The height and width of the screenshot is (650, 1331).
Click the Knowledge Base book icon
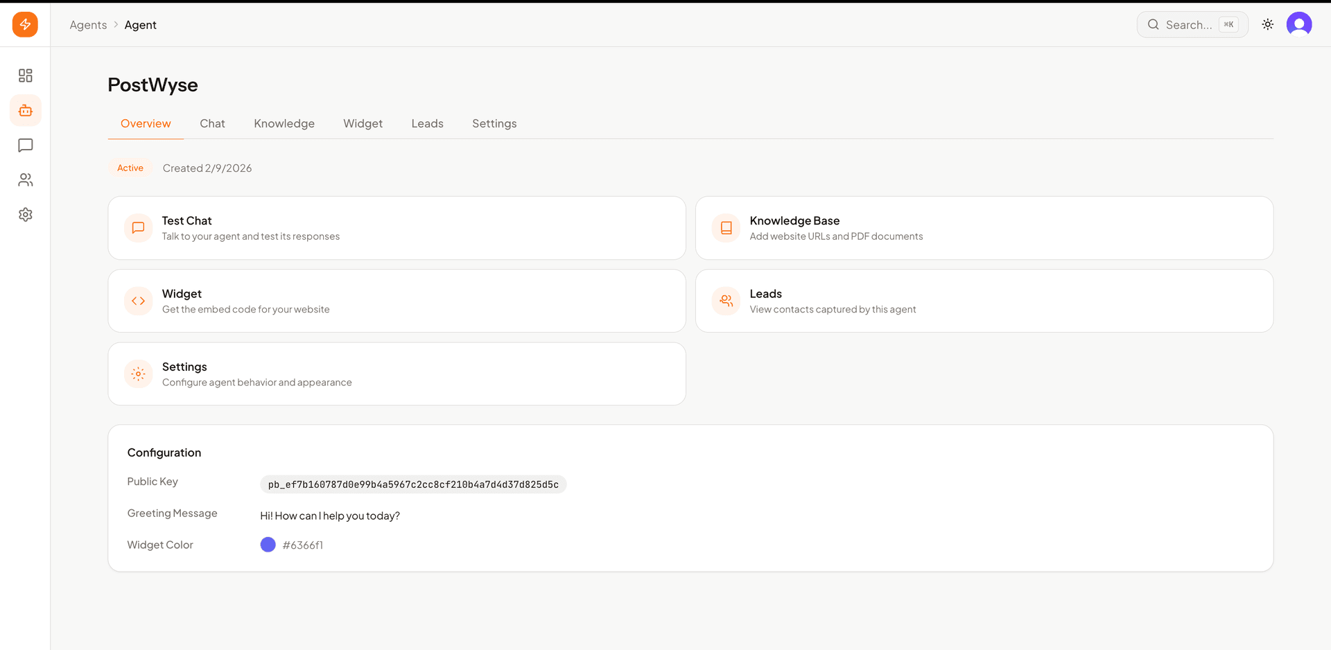click(x=726, y=227)
